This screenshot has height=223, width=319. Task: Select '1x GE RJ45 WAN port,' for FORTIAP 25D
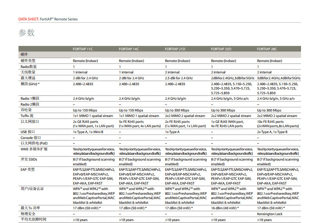point(228,122)
